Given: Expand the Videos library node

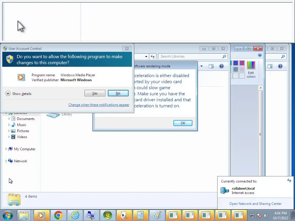Looking at the screenshot, I should click(9, 137).
